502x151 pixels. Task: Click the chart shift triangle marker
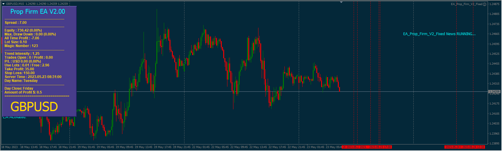point(341,2)
